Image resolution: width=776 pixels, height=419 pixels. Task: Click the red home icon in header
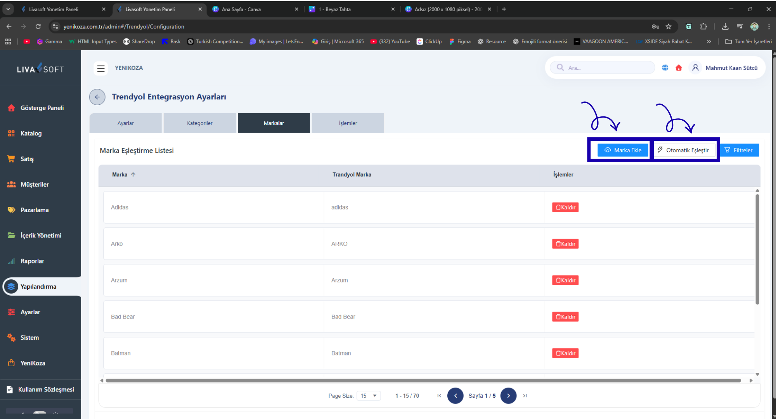[679, 68]
